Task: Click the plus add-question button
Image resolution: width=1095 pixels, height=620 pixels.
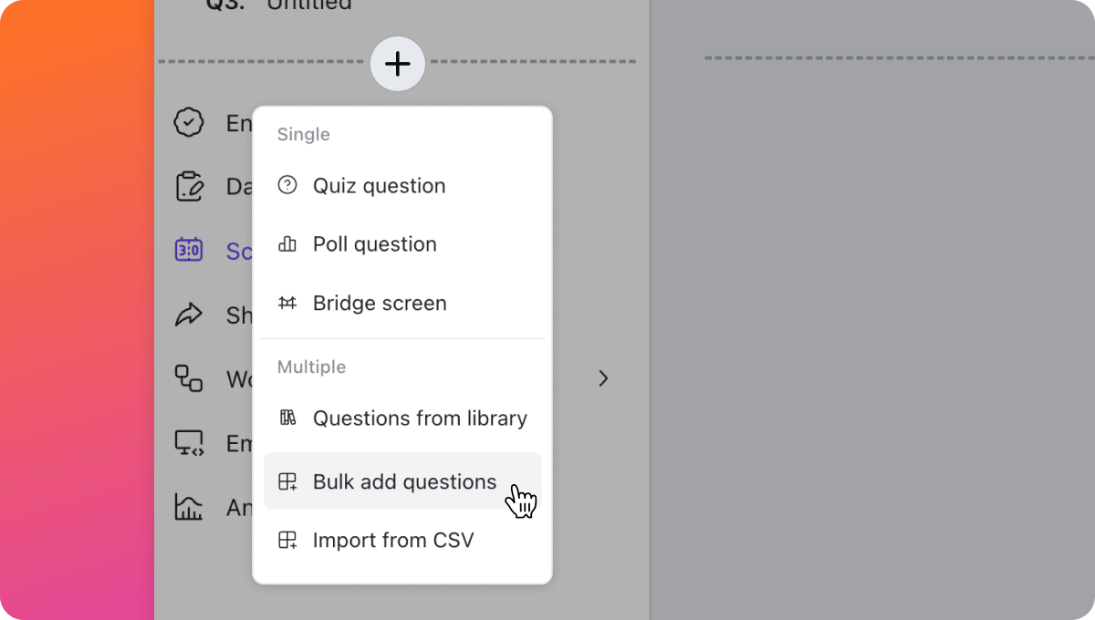Action: pyautogui.click(x=398, y=64)
